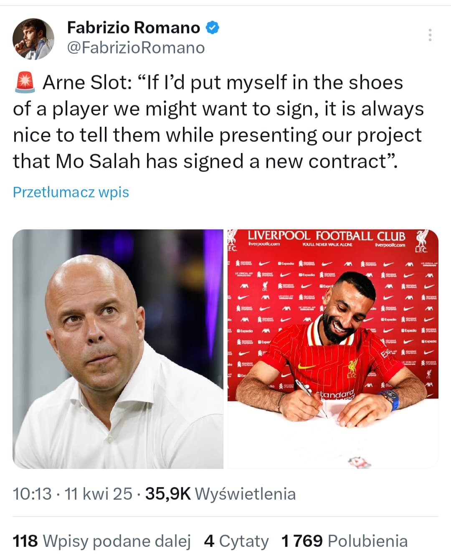
Task: Click the Fabrizio Romano display name
Action: pyautogui.click(x=134, y=28)
